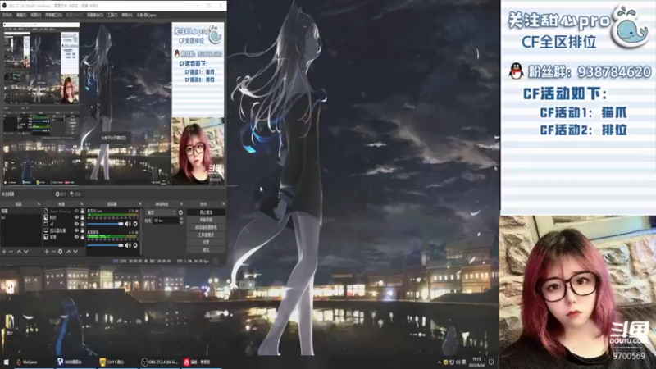Toggle eye icon of source above cf

[x=76, y=217]
